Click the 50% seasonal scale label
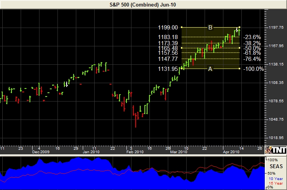Viewport: 287px width, 190px height. 271,173
